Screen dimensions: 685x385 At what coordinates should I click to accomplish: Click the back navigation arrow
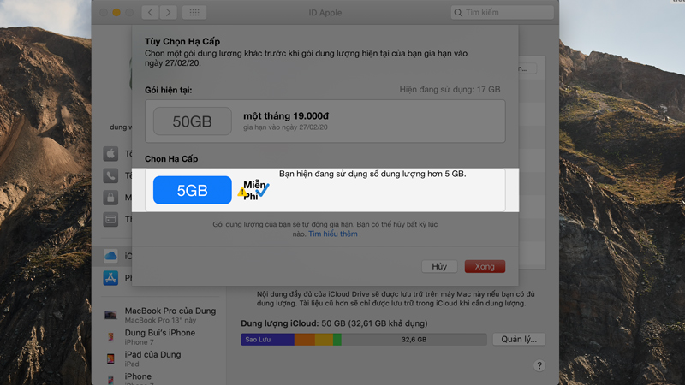coord(152,13)
